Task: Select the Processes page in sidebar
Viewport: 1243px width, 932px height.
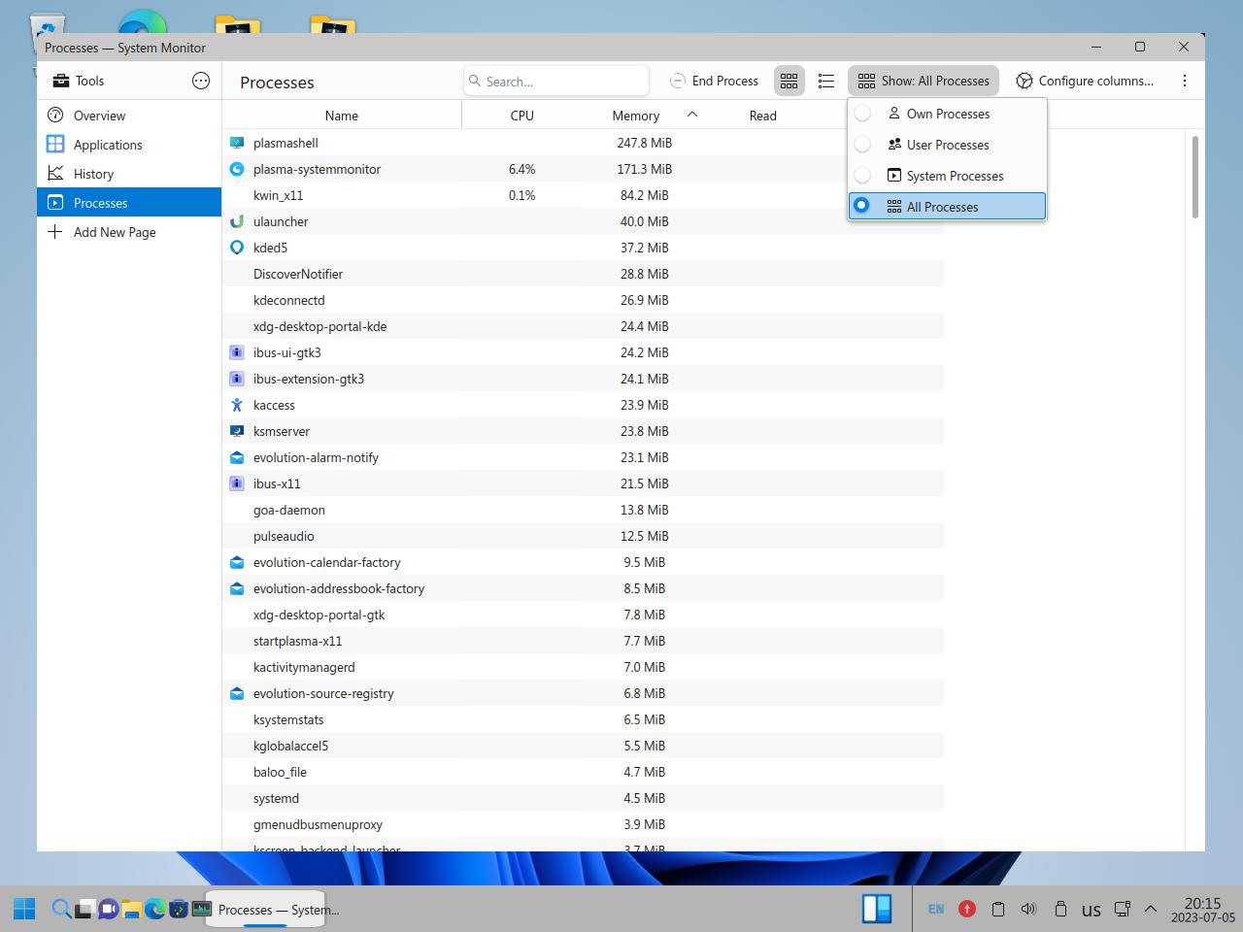Action: tap(129, 203)
